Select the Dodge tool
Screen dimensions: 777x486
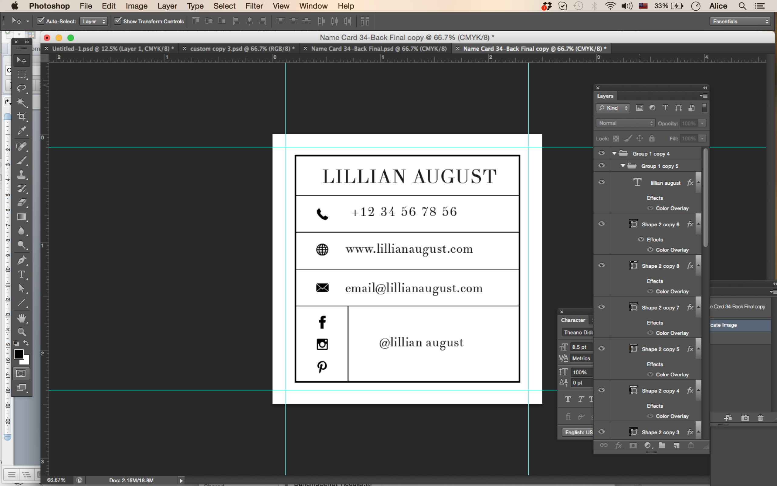point(22,245)
